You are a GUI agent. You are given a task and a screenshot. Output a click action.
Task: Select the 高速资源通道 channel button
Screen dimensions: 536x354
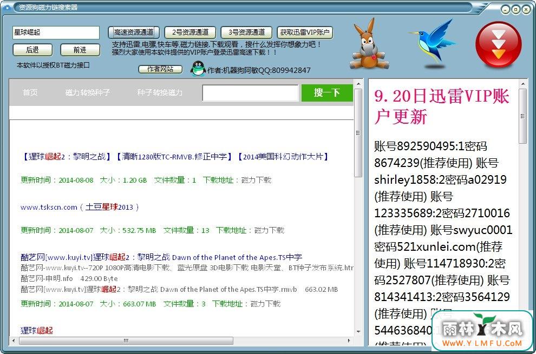coord(134,32)
